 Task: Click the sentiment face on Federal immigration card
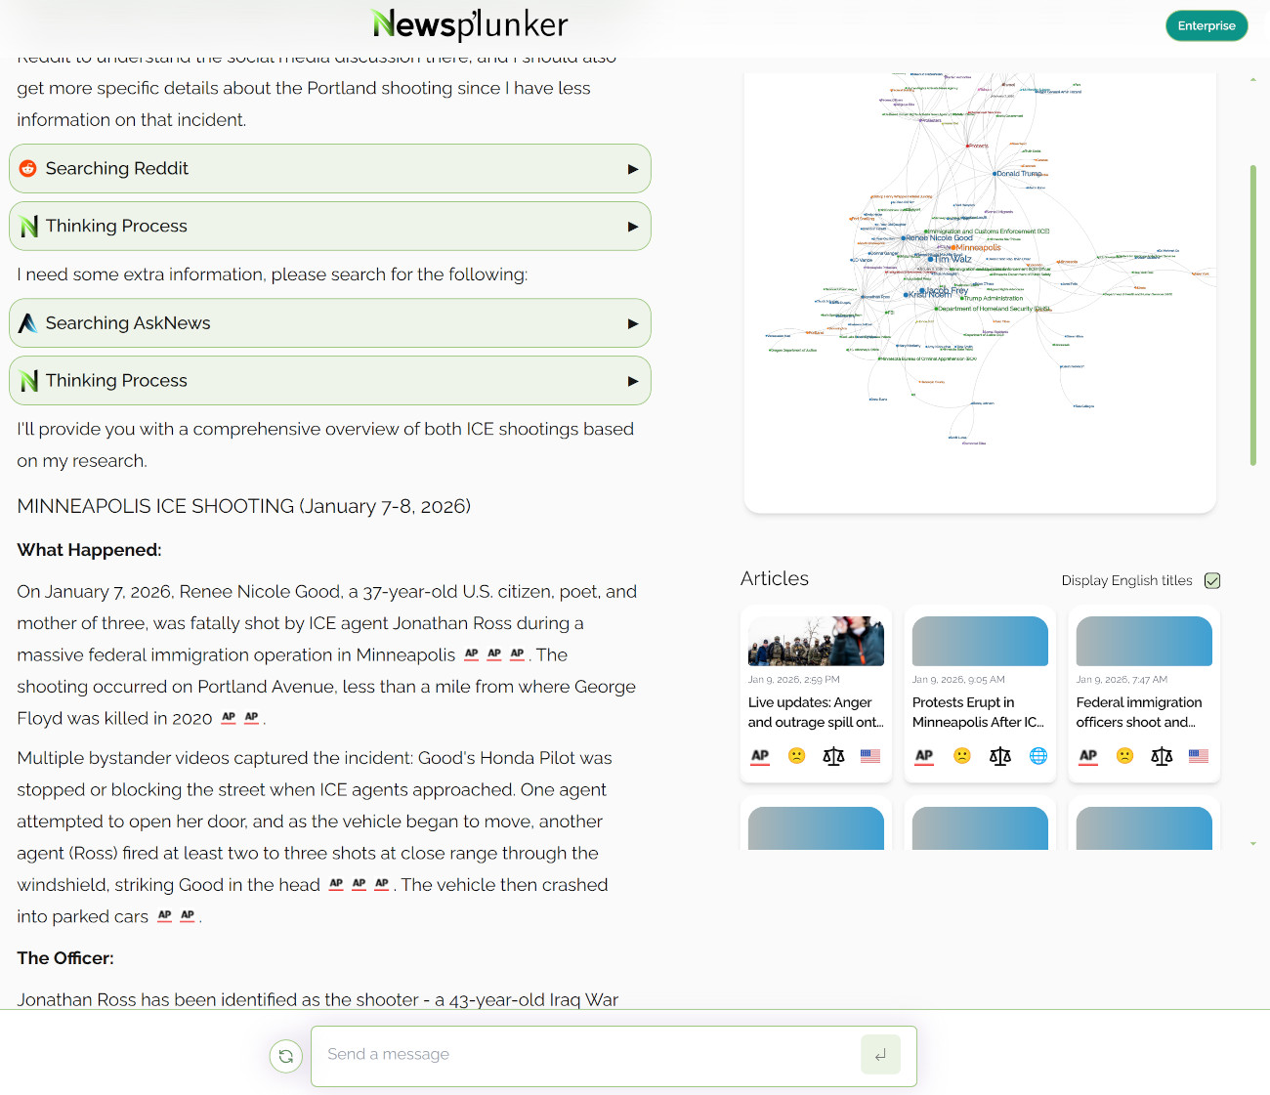pos(1125,756)
